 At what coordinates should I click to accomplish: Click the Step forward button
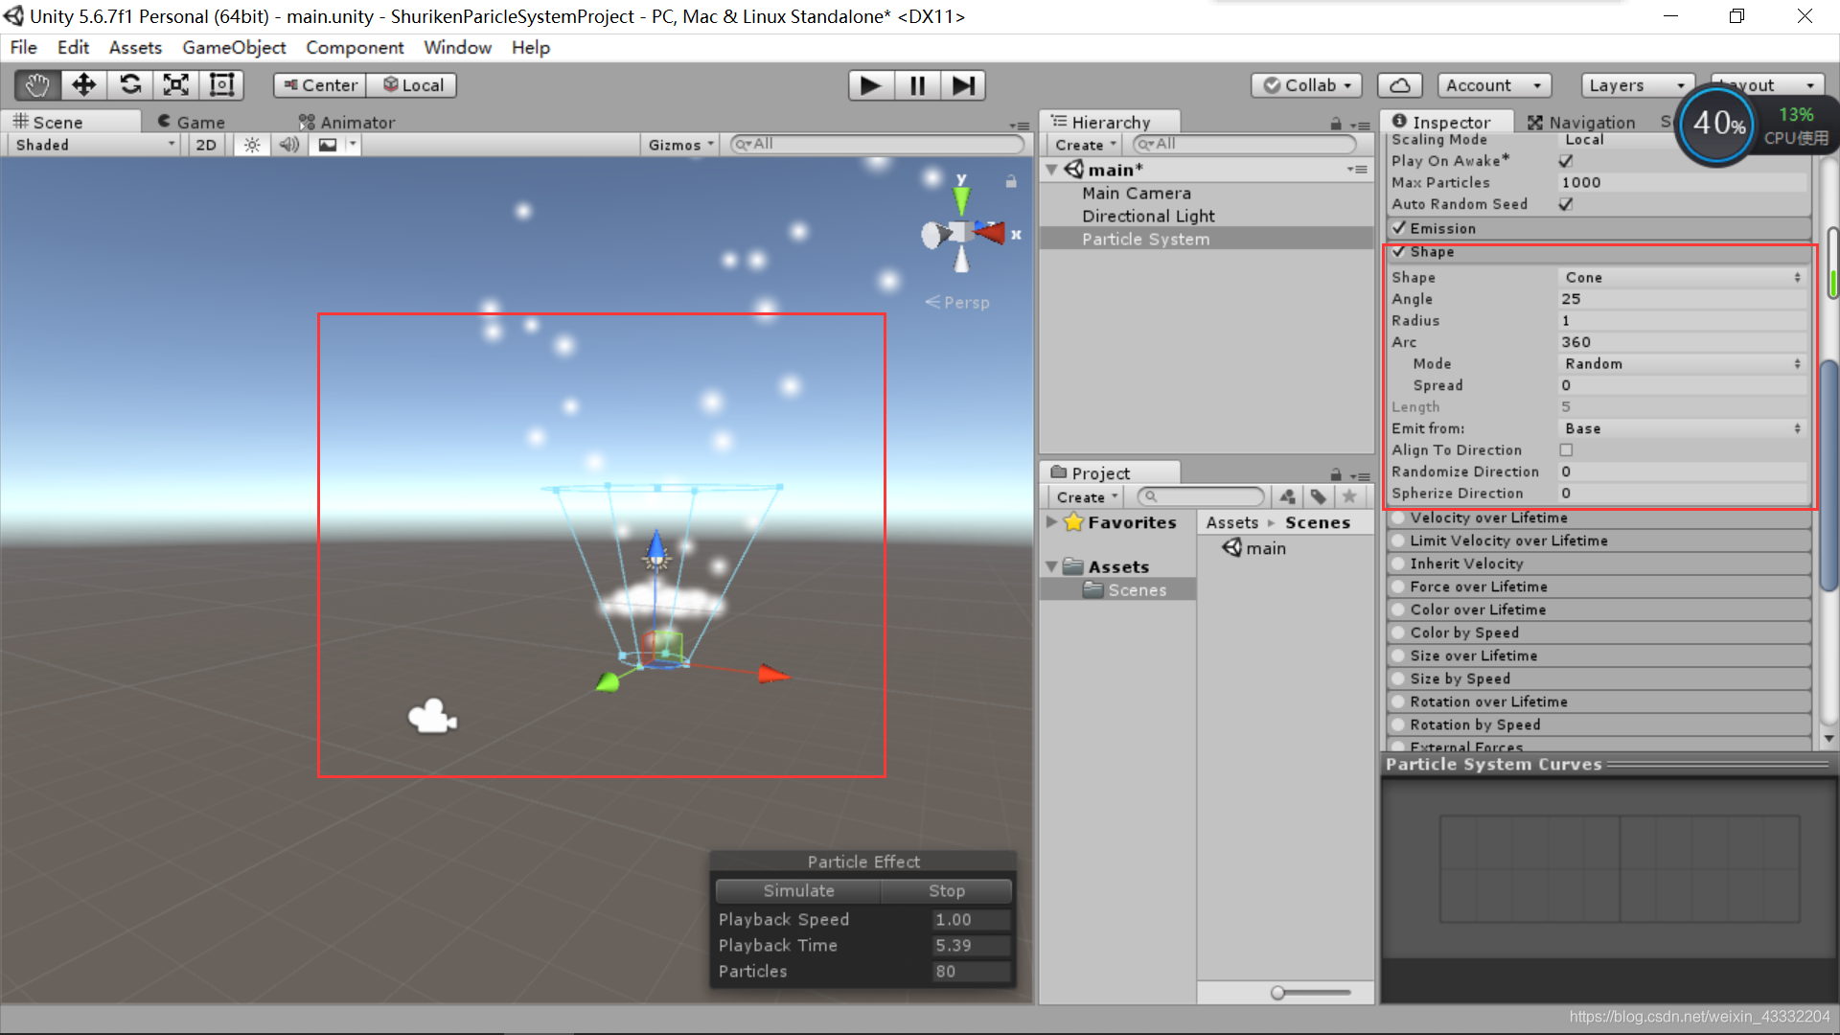pos(963,85)
